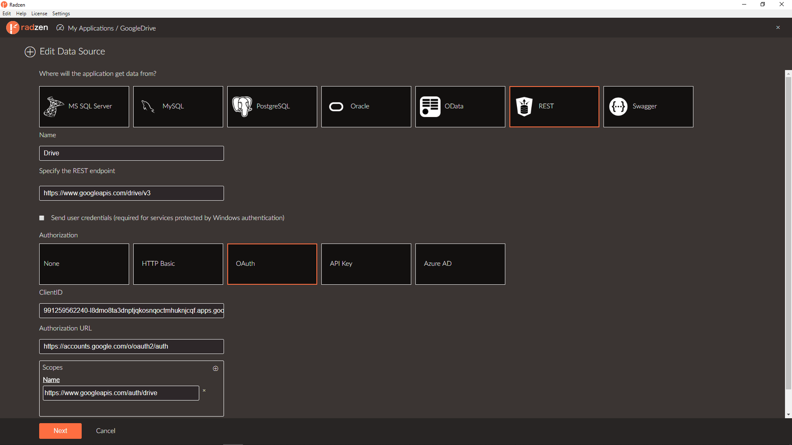The image size is (792, 445).
Task: Select the MS SQL Server data source tile
Action: [84, 107]
